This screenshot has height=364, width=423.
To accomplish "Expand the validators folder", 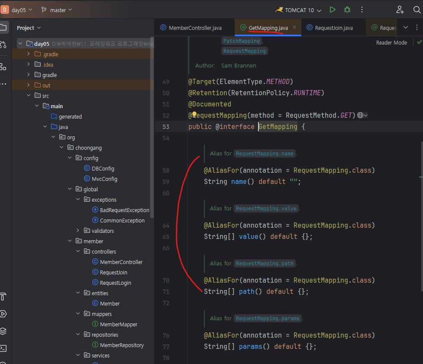I will pyautogui.click(x=78, y=231).
